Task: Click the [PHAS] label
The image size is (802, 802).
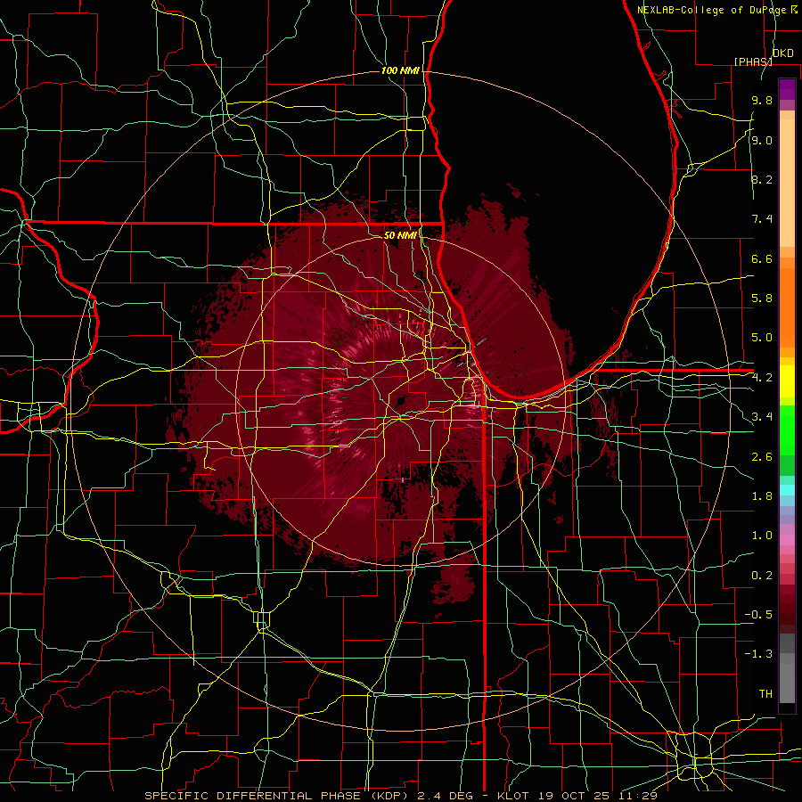Action: click(753, 61)
